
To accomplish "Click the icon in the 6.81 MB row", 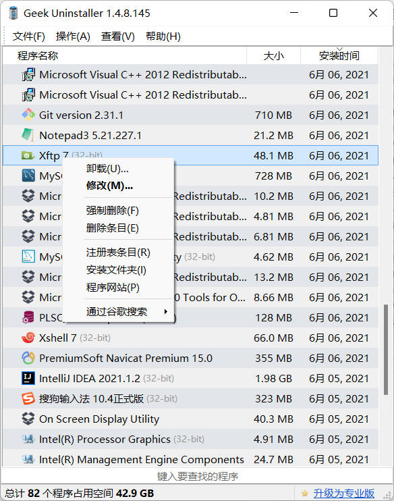I will click(x=28, y=236).
